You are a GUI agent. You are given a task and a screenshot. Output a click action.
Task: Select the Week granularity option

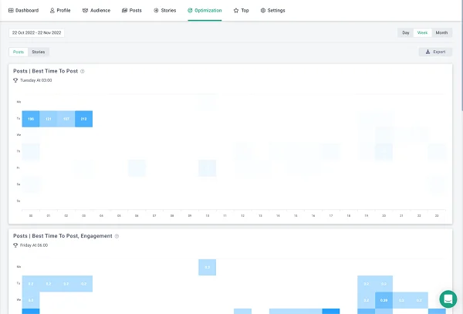coord(422,33)
